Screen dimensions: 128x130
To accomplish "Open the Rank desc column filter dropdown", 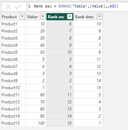I will (x=99, y=17).
